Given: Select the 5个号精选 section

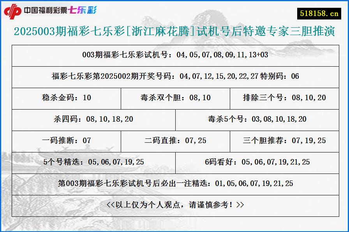Looking at the screenshot, I should [x=93, y=161].
